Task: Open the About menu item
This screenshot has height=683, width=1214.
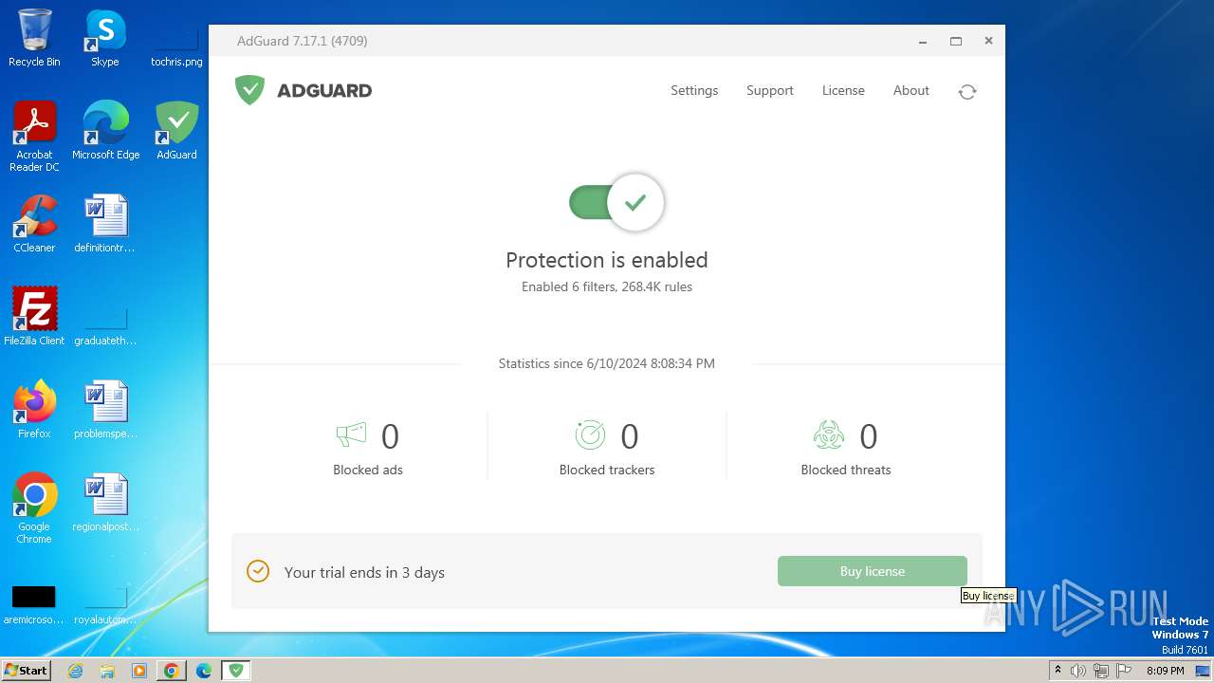Action: [910, 91]
